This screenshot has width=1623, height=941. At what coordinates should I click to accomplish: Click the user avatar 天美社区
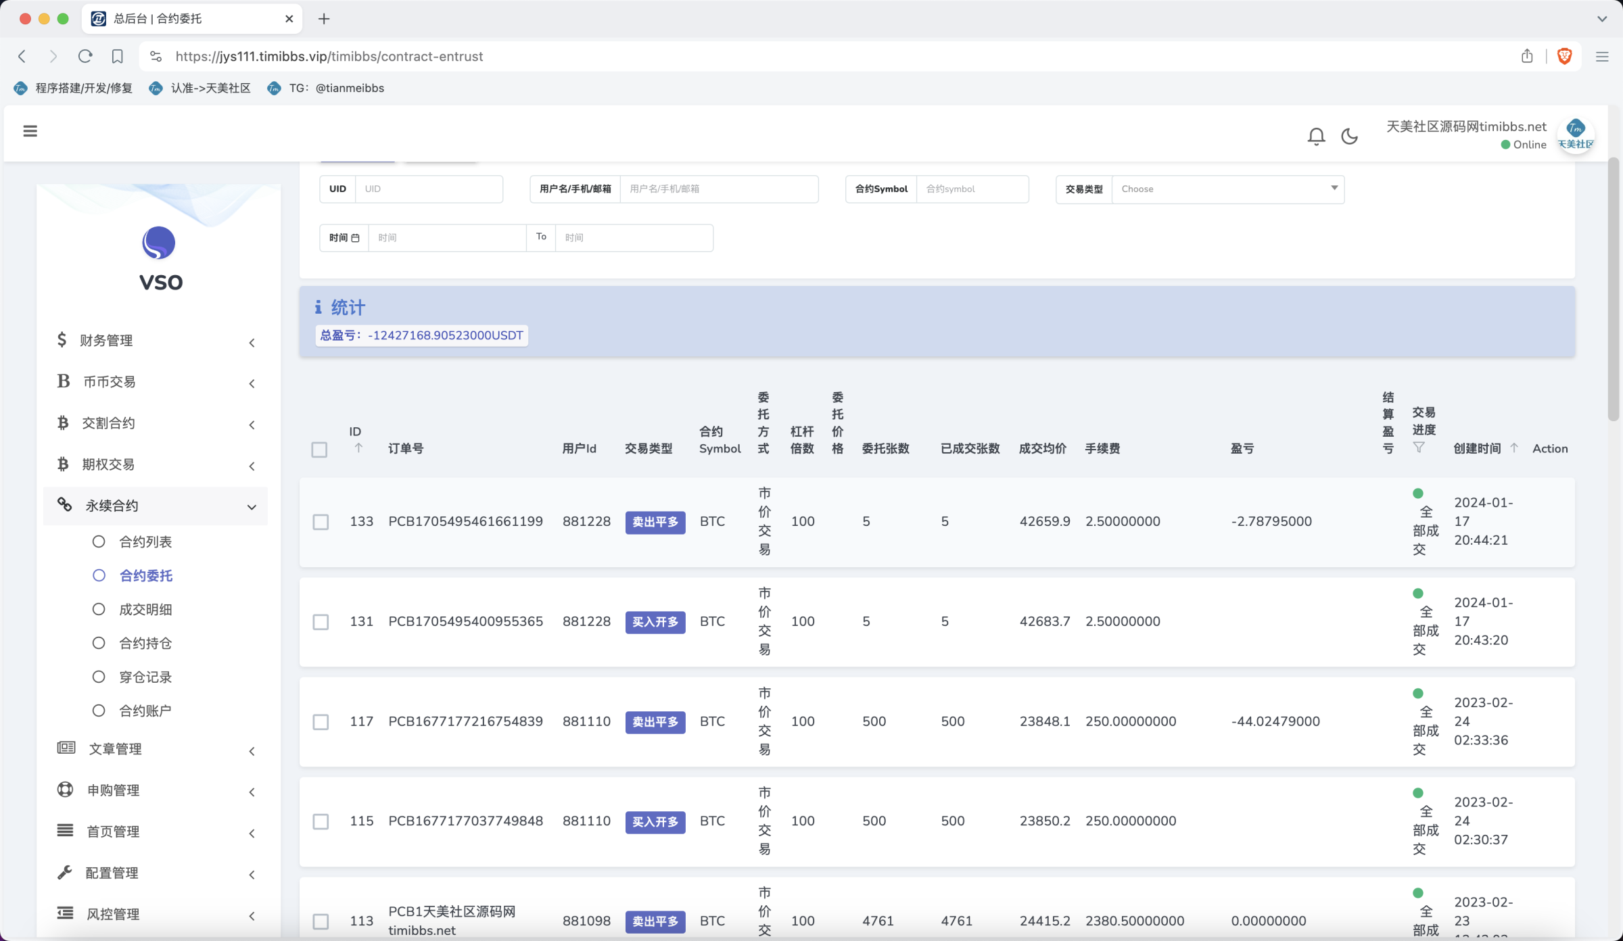coord(1575,135)
